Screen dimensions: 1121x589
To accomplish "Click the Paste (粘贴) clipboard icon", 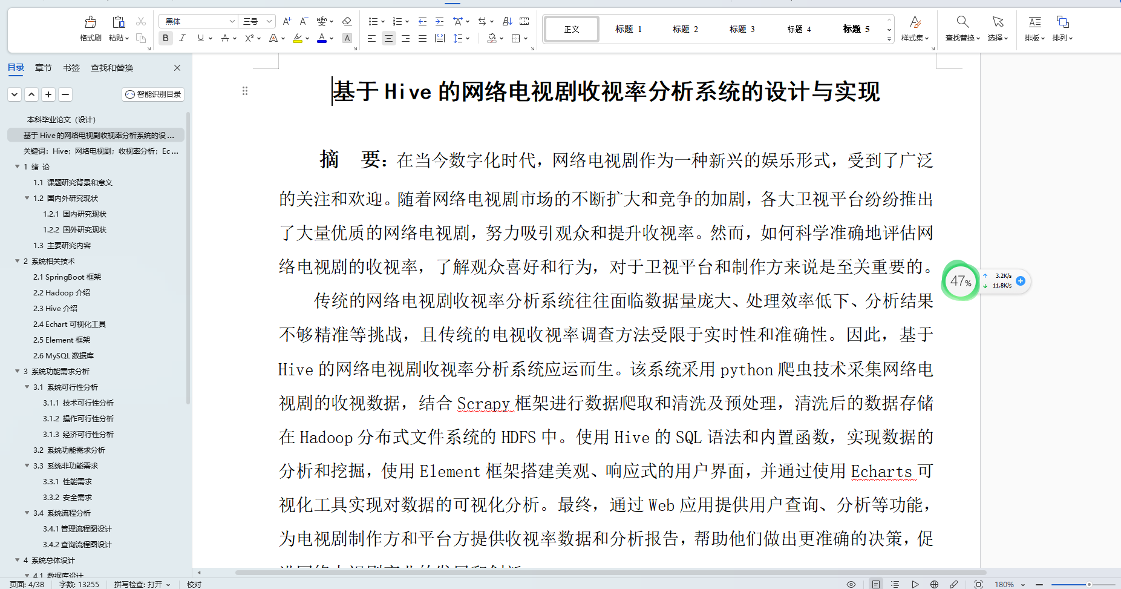I will tap(119, 22).
